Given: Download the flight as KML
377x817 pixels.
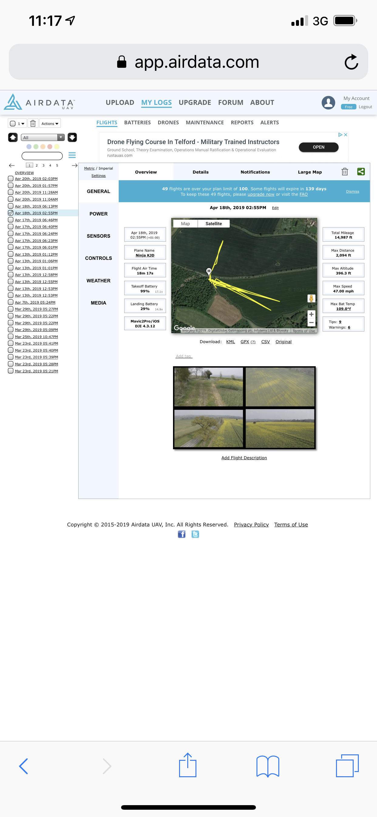Looking at the screenshot, I should point(230,342).
